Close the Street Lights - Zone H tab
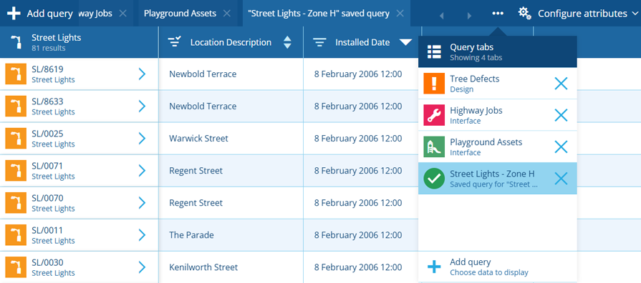 tap(400, 14)
